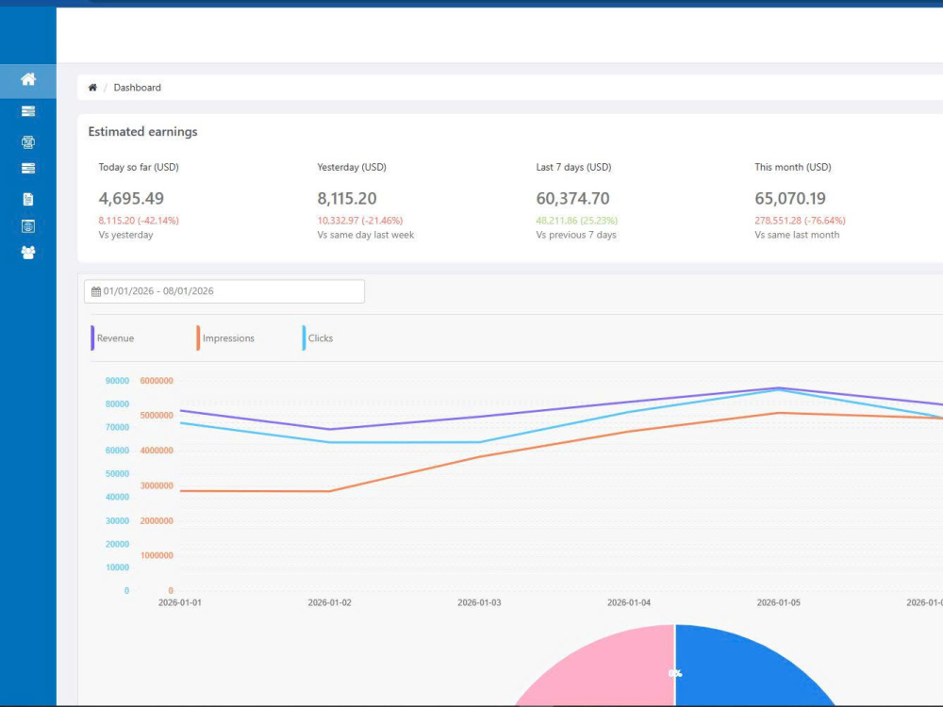Viewport: 943px width, 707px height.
Task: Select the blue Clicks color bar
Action: (x=304, y=337)
